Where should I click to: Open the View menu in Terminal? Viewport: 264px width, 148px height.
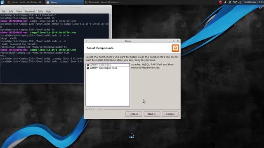[19, 12]
